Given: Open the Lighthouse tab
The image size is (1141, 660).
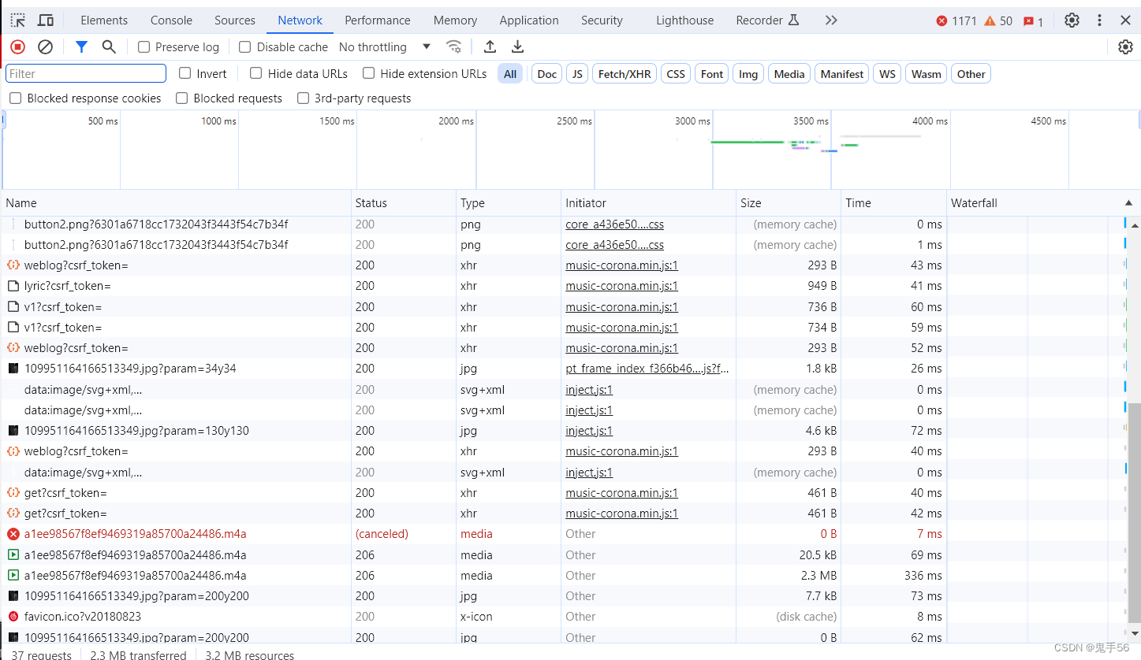Looking at the screenshot, I should pos(684,20).
